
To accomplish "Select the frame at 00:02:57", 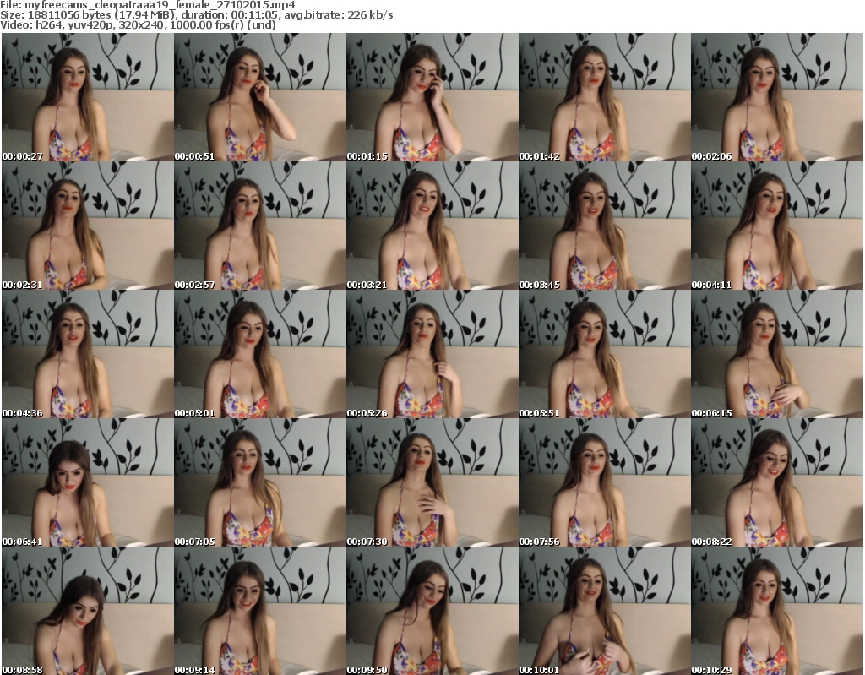I will tap(260, 226).
